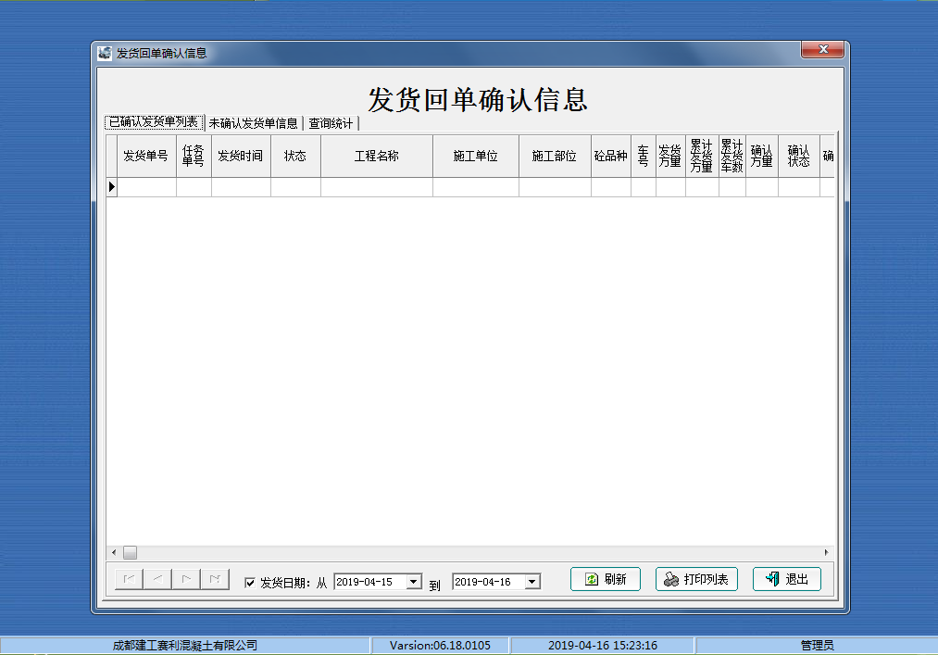
Task: Switch to 已确认发货单列表 tab
Action: [154, 122]
